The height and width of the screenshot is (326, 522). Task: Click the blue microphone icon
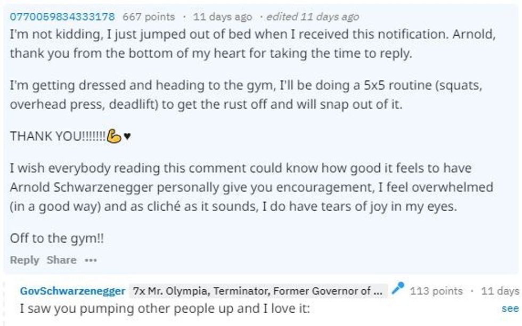[397, 290]
